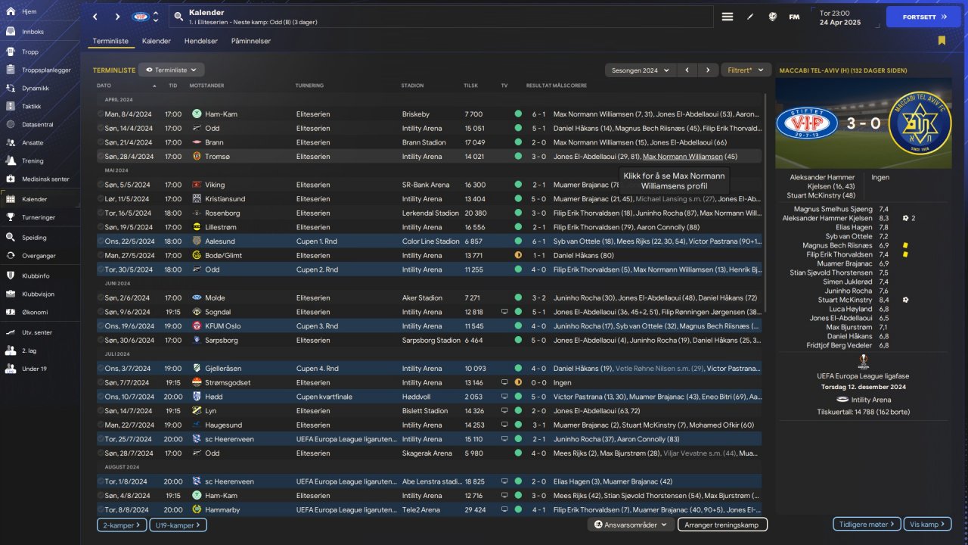Viewport: 968px width, 545px height.
Task: Open the Innboks sidebar icon
Action: click(11, 32)
